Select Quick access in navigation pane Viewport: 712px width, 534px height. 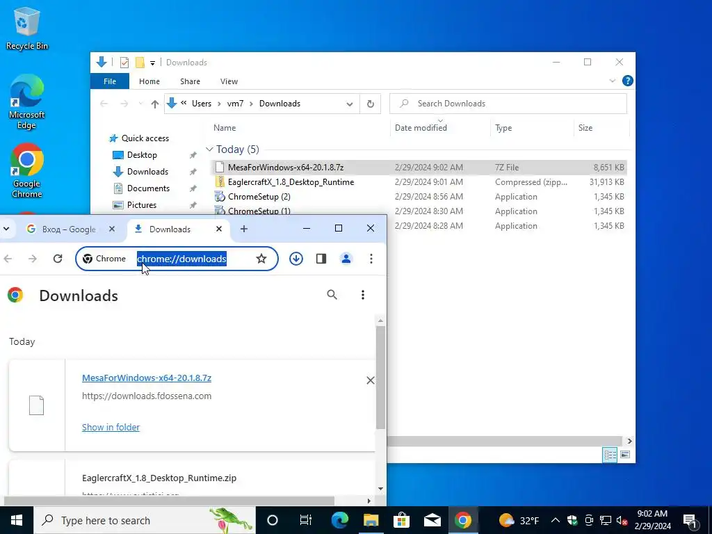click(139, 138)
